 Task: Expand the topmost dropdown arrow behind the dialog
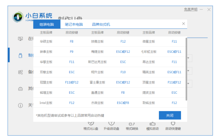[x=190, y=58]
